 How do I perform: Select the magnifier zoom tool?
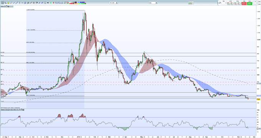coord(5,3)
